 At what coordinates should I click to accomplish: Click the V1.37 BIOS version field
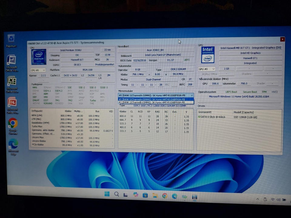(171, 60)
